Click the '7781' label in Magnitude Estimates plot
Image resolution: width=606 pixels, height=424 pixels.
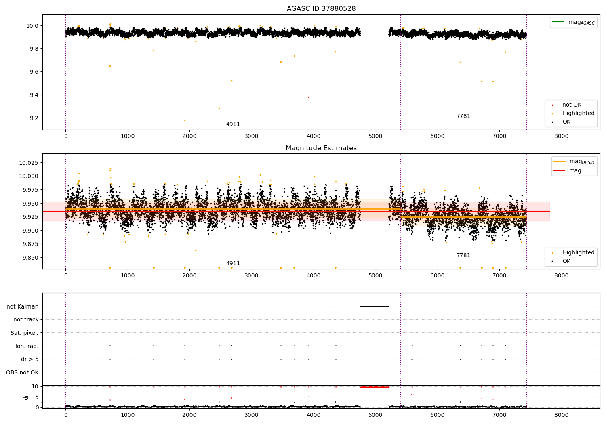pos(463,256)
